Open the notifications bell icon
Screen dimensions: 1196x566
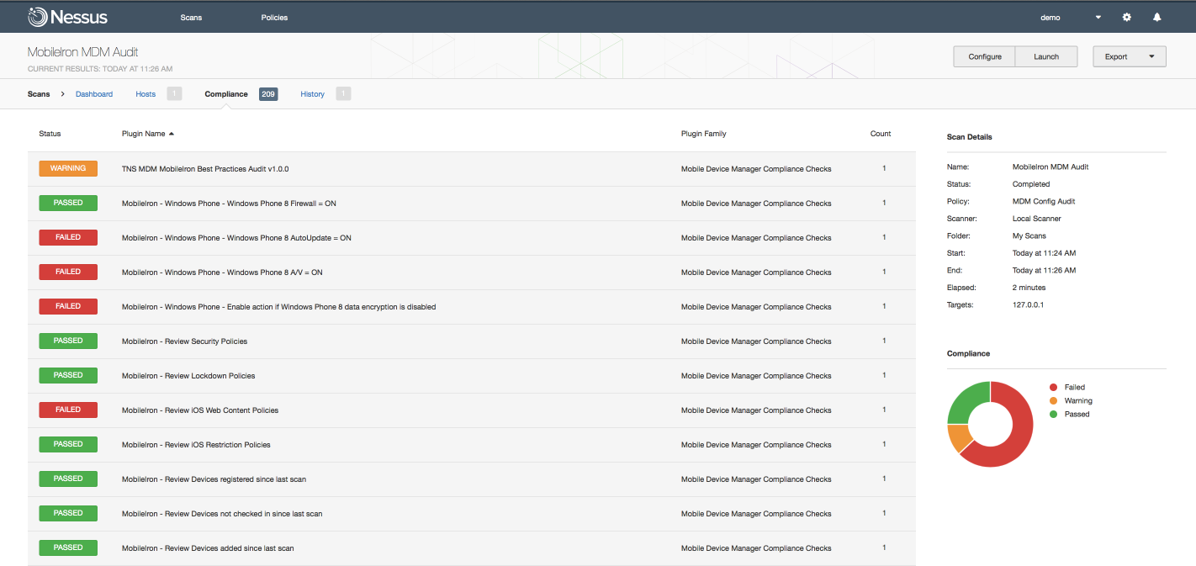click(1157, 17)
